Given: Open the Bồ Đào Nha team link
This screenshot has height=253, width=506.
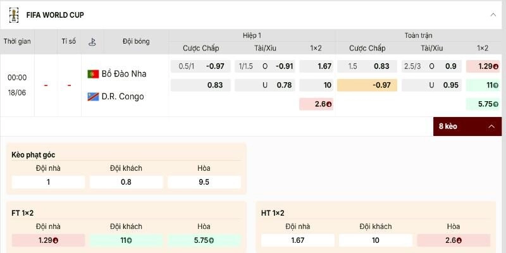Looking at the screenshot, I should pyautogui.click(x=124, y=74).
